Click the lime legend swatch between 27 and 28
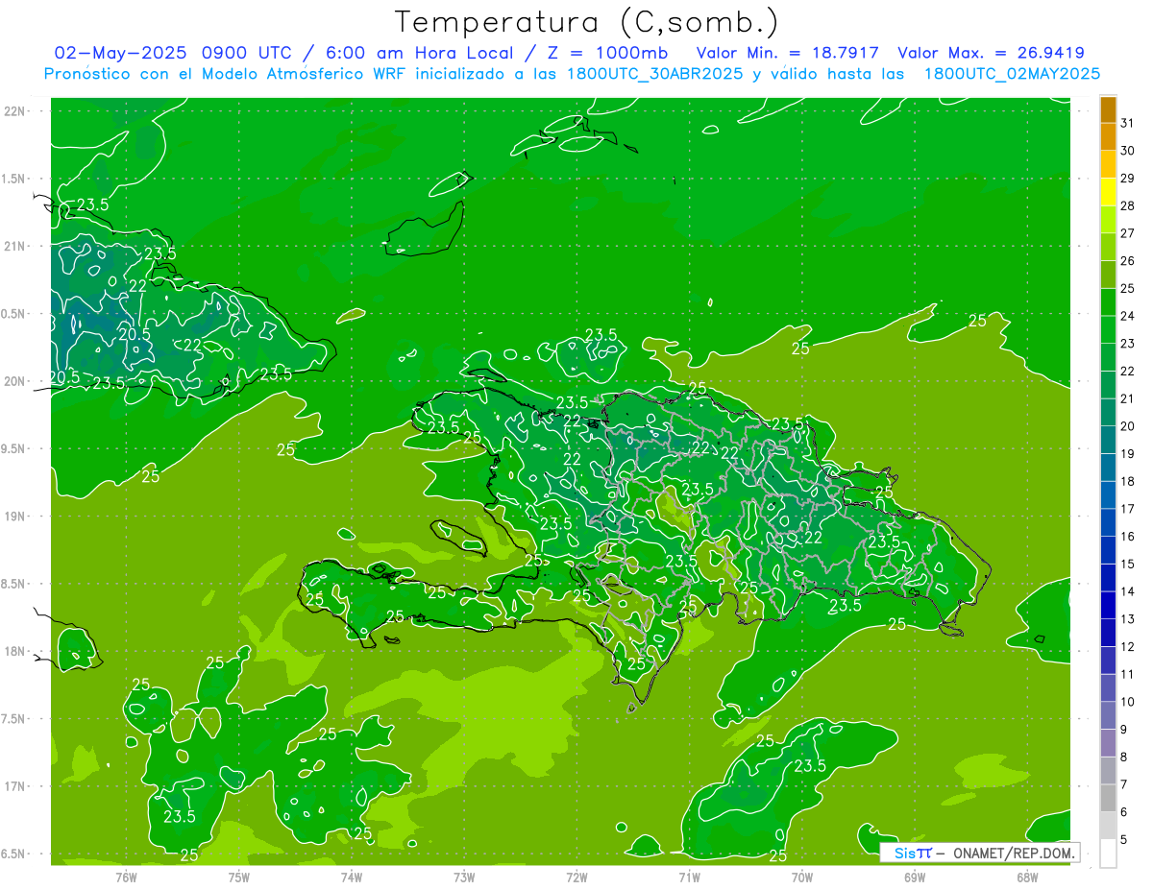 click(1108, 220)
